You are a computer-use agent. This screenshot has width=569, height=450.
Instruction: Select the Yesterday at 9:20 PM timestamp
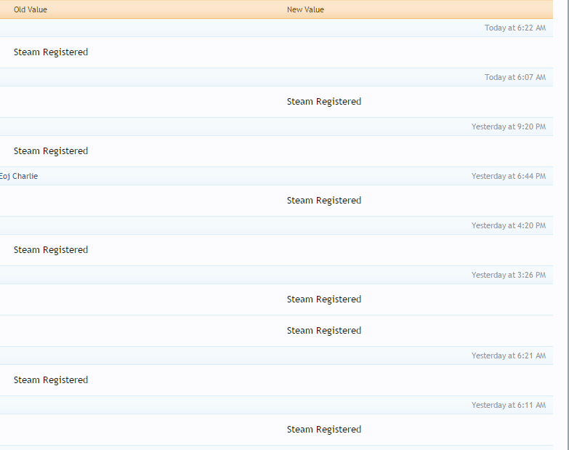(x=509, y=126)
